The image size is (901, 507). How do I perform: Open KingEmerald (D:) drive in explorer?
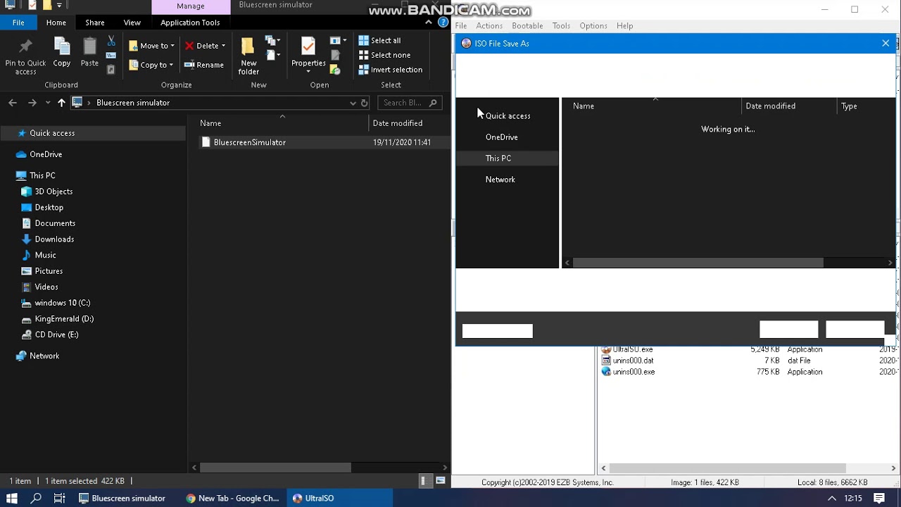click(64, 319)
